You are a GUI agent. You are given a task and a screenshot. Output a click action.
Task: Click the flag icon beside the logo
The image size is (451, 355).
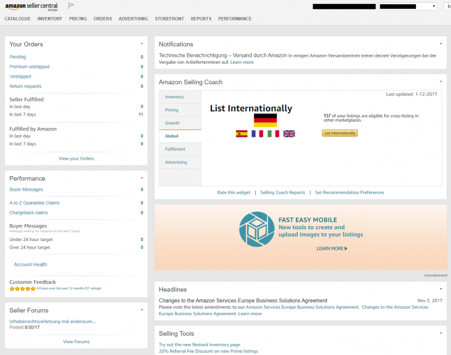pos(71,6)
